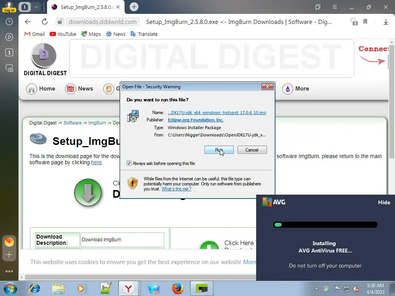Click the horizontal scrollbar left arrow

[x=22, y=277]
